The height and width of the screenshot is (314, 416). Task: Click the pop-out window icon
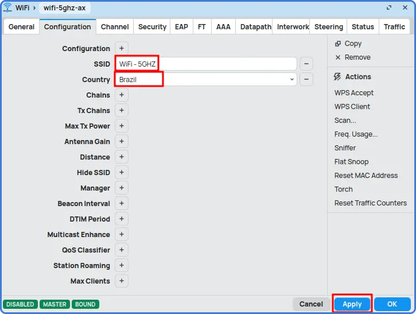point(389,7)
